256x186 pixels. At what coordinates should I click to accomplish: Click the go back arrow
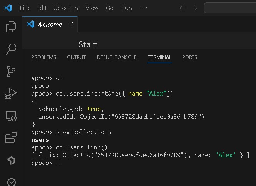click(182, 8)
